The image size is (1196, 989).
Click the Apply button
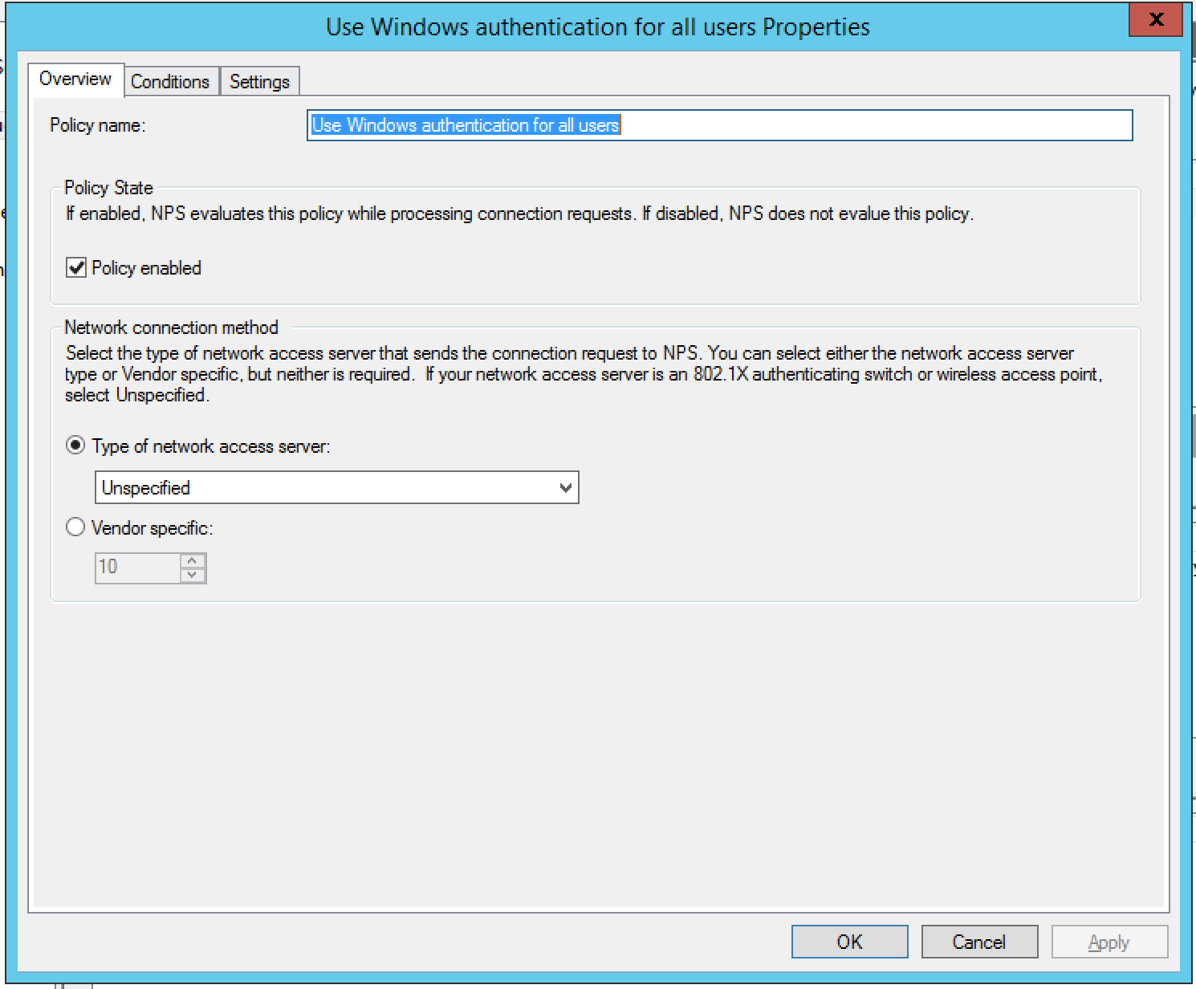tap(1109, 942)
